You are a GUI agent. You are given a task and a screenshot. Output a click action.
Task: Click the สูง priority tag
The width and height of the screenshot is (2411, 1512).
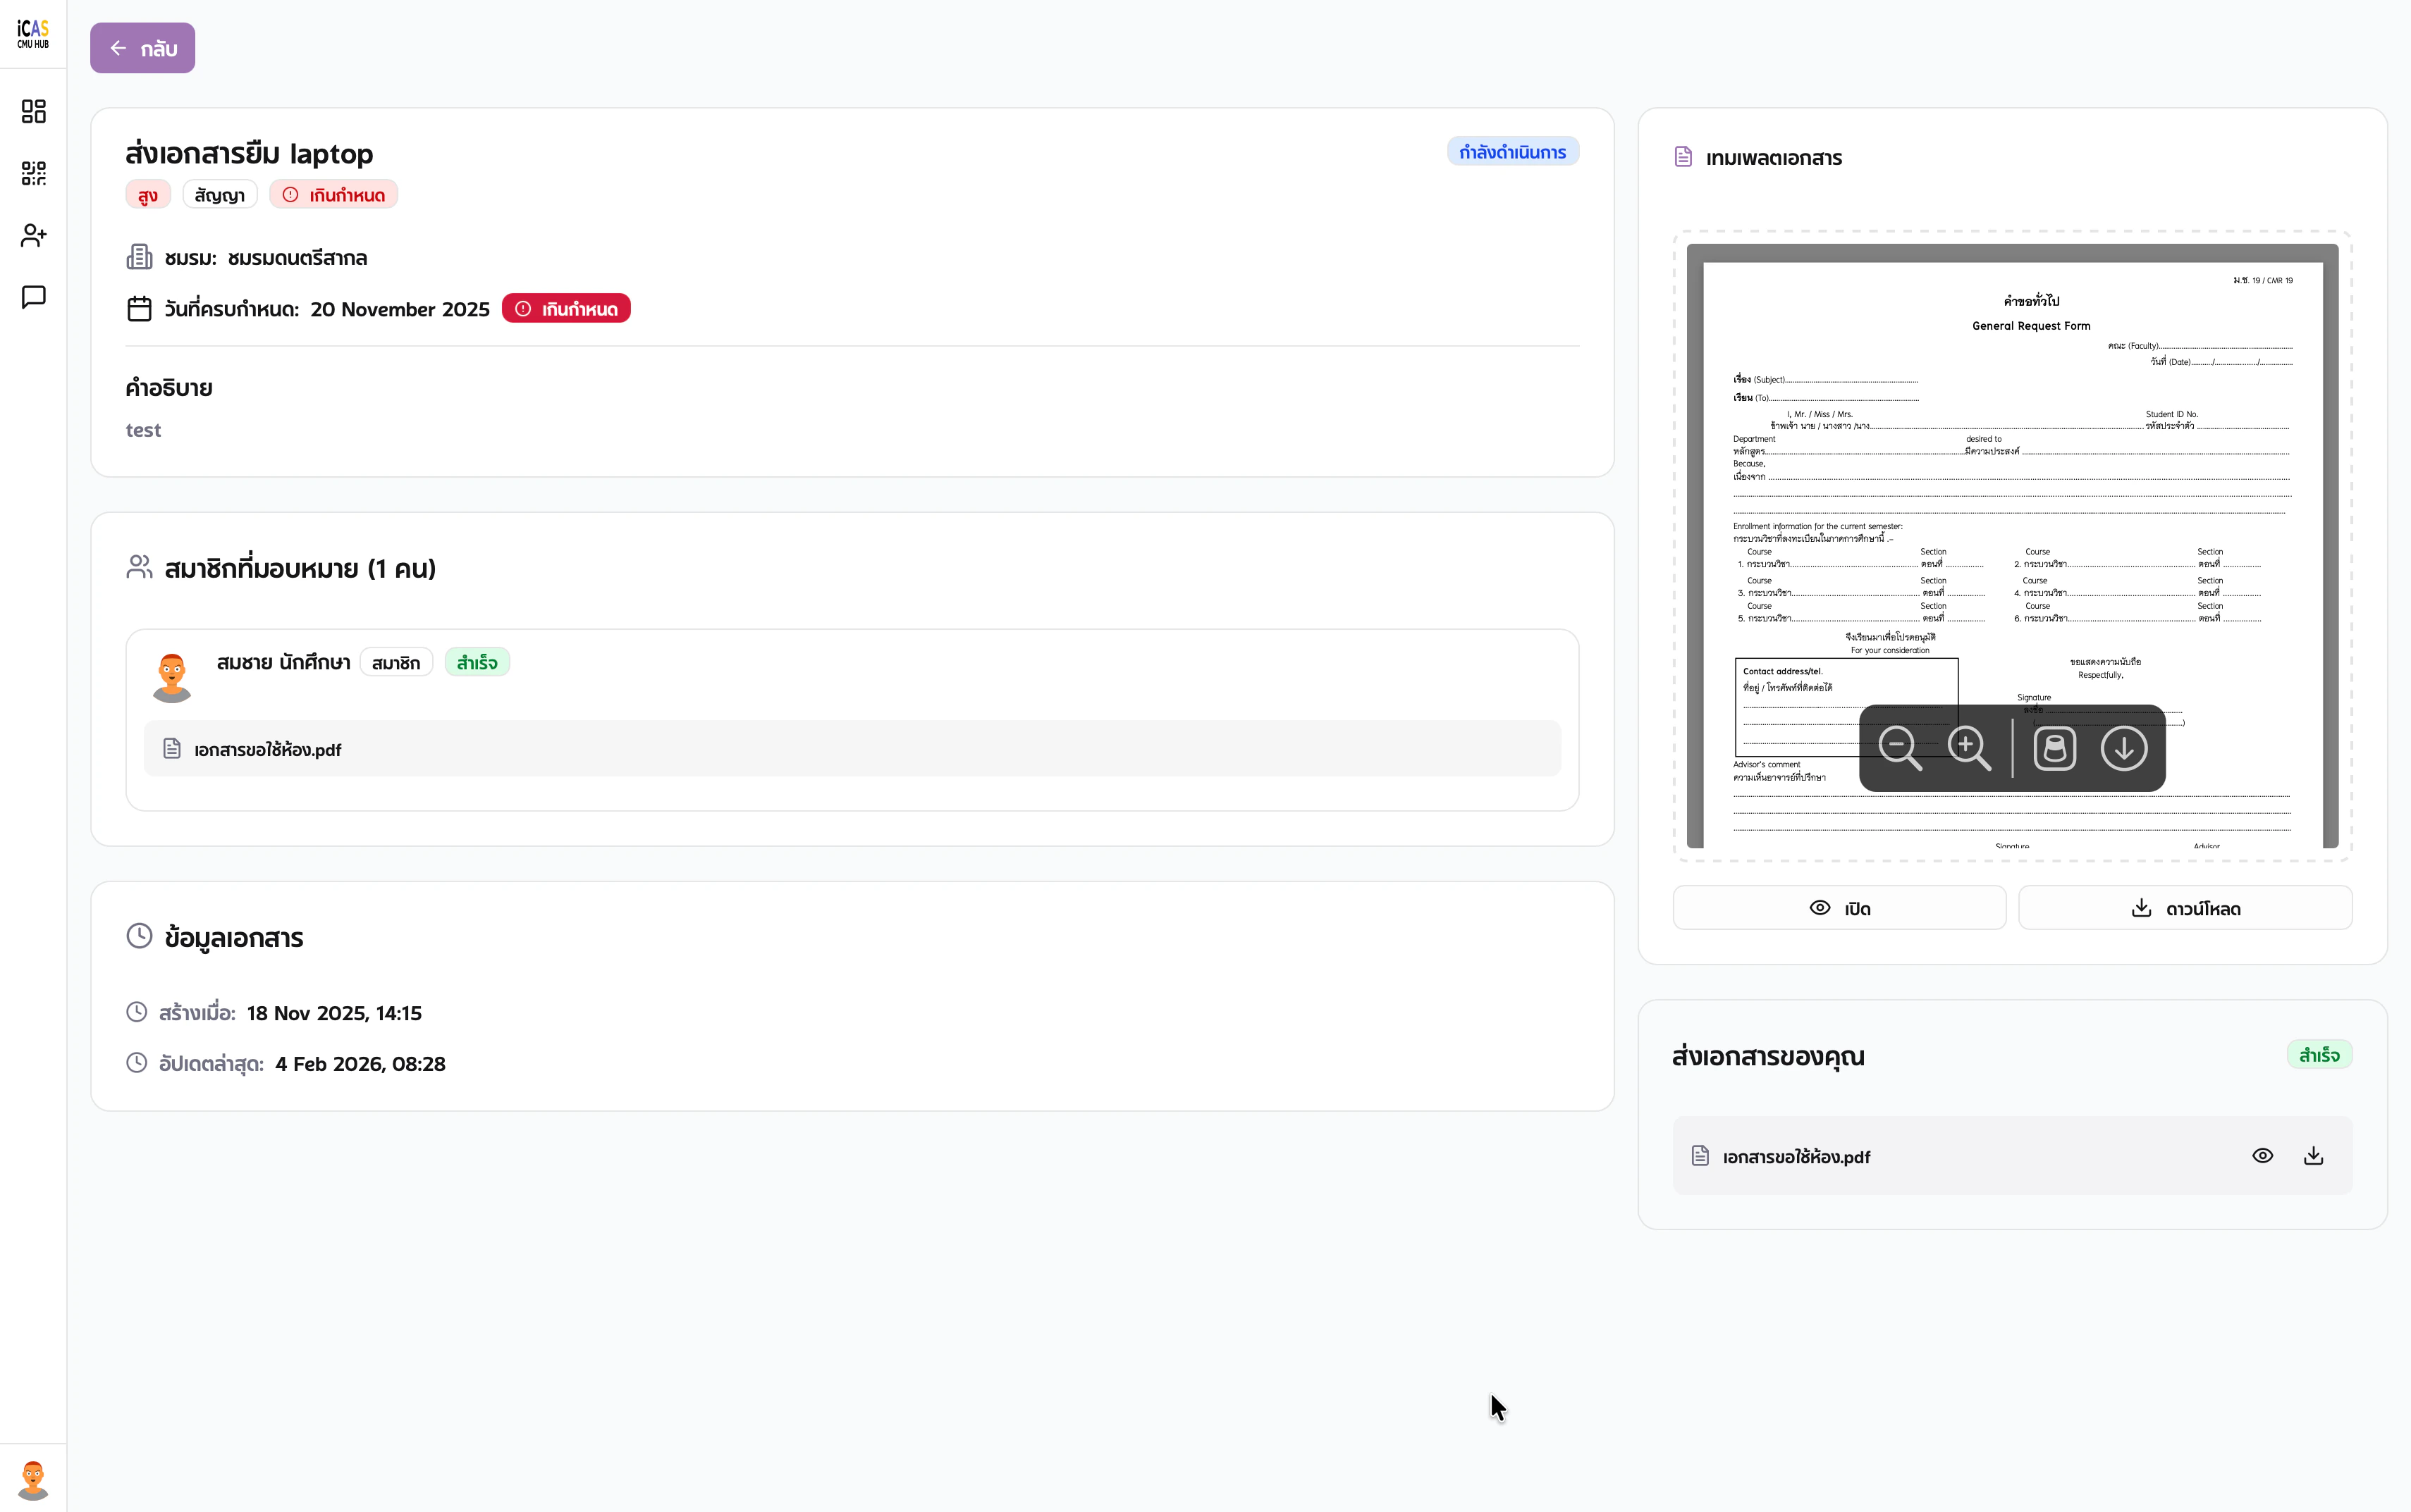tap(148, 195)
